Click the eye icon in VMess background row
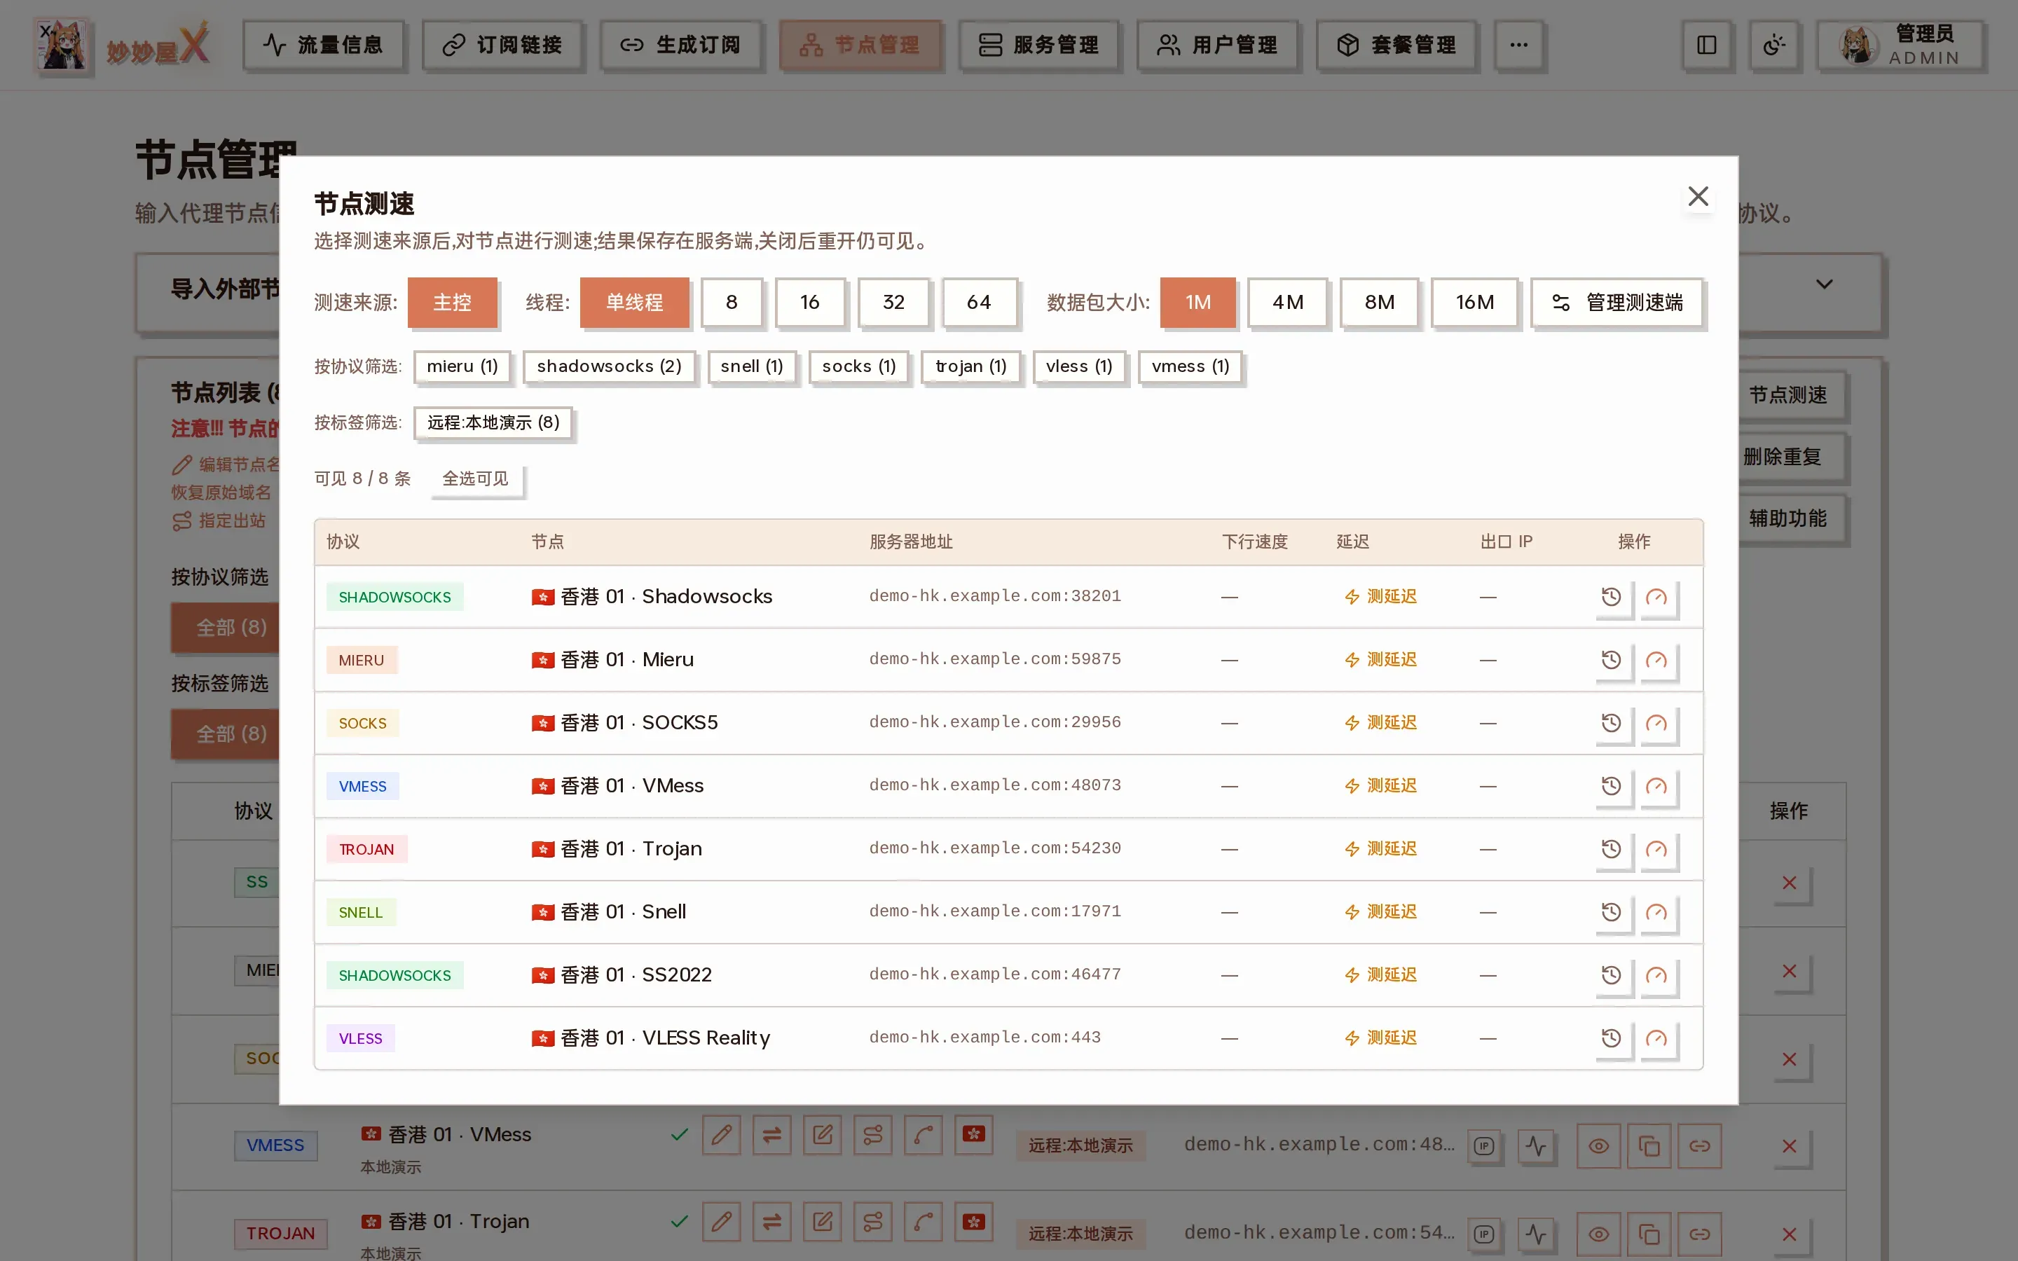 coord(1598,1146)
